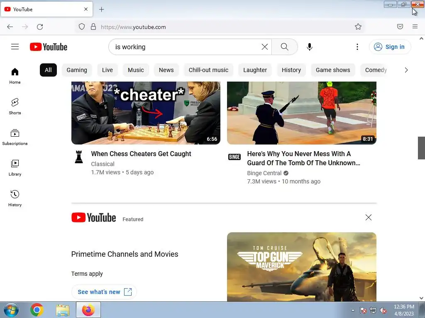The width and height of the screenshot is (425, 318).
Task: Open the Guard Of The Tomb video title
Action: coord(303,158)
